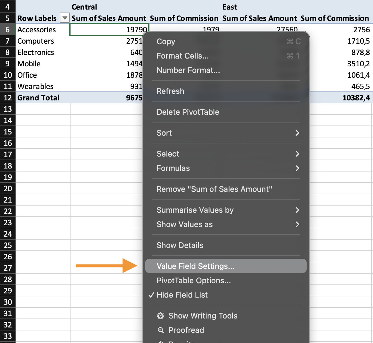
Task: Remove "Sum of Sales Amount" field
Action: 214,189
